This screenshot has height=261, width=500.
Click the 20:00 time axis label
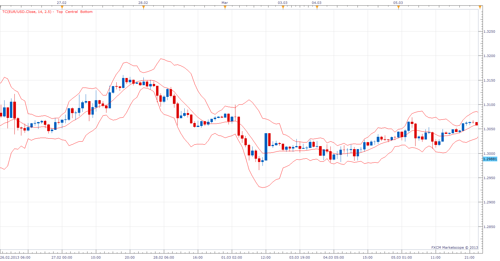pos(130,257)
